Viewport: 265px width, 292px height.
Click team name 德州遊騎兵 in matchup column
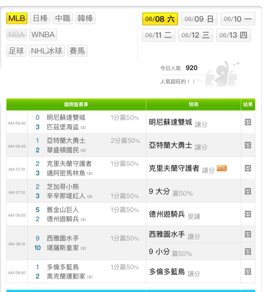pyautogui.click(x=63, y=219)
